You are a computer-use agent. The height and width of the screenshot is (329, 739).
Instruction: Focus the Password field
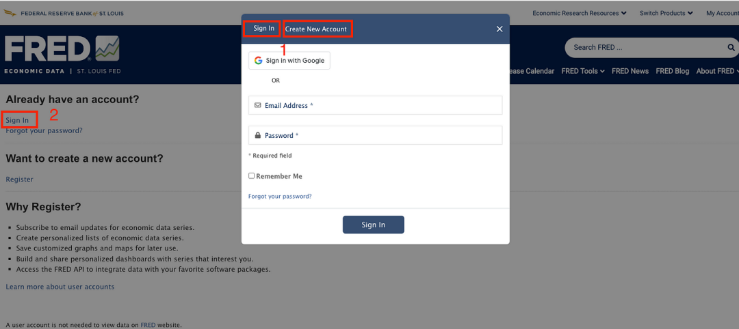pyautogui.click(x=375, y=135)
